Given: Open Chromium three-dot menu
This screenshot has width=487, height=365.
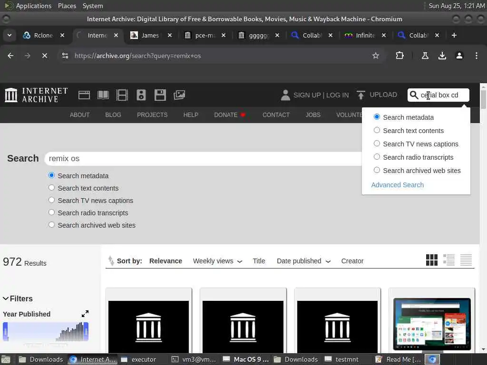Looking at the screenshot, I should click(476, 56).
